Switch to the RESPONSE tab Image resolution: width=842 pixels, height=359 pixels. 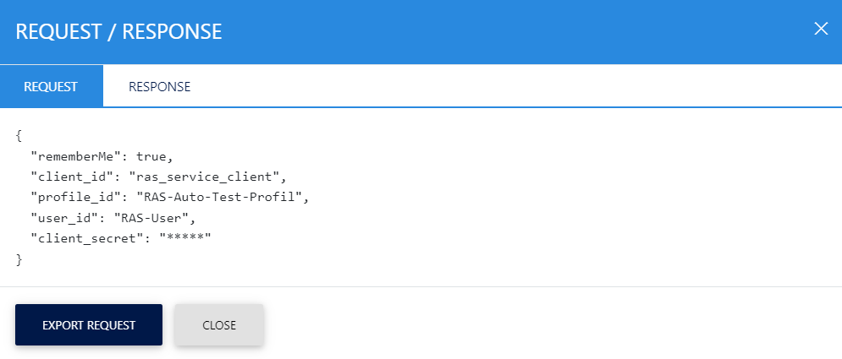point(159,86)
